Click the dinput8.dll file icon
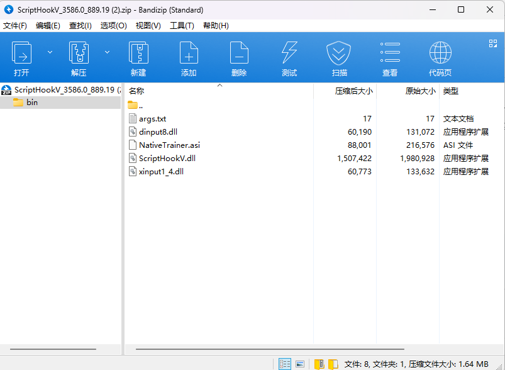Viewport: 505px width, 370px height. coord(132,132)
